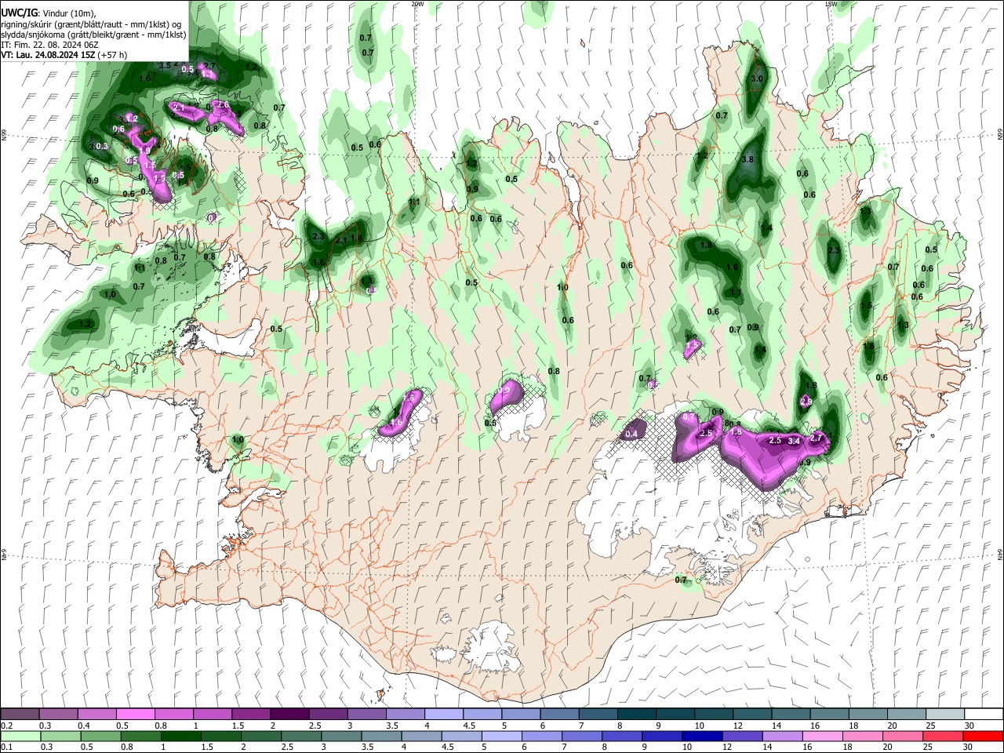This screenshot has width=1004, height=753.
Task: Click the UWC/IG title label
Action: tap(19, 13)
